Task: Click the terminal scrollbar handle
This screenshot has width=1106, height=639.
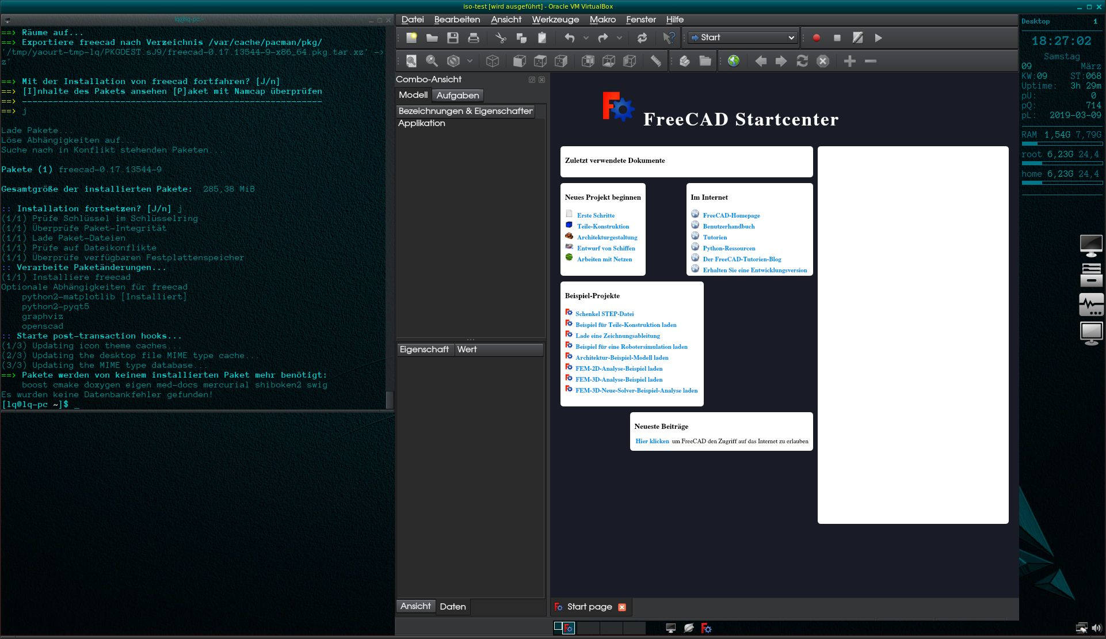Action: 390,399
